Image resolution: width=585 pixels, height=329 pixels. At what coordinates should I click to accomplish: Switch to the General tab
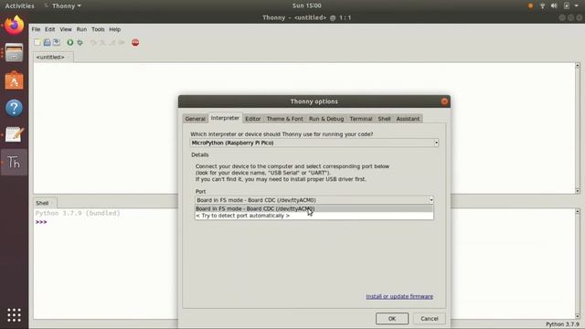pyautogui.click(x=195, y=119)
